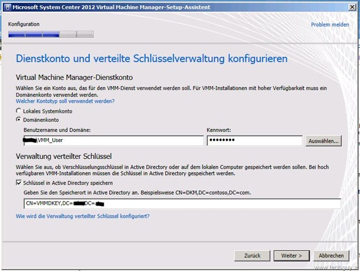
Task: Click the Active Directory Speicherort input field
Action: (x=183, y=204)
